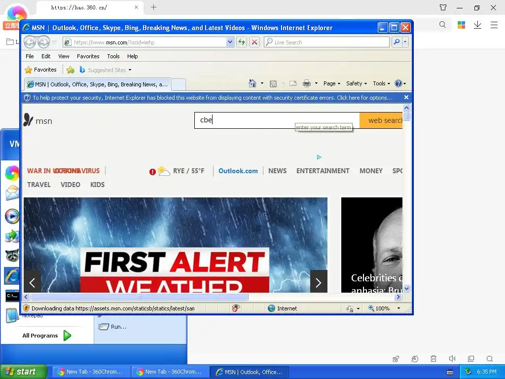Open the Edit menu
505x379 pixels.
tap(46, 56)
